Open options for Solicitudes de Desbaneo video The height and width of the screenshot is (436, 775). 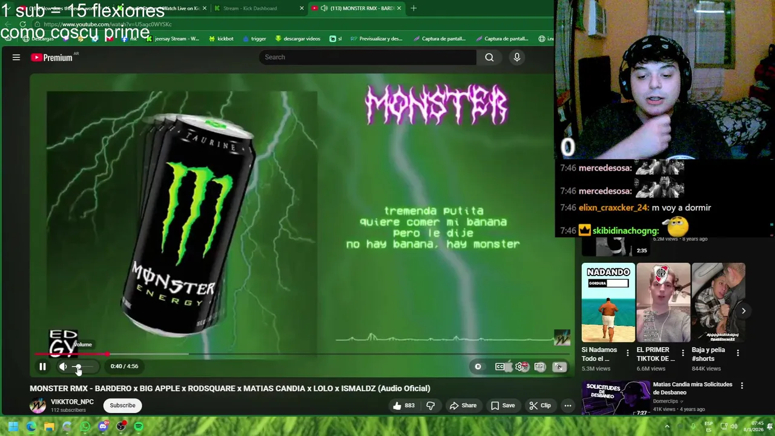tap(742, 386)
